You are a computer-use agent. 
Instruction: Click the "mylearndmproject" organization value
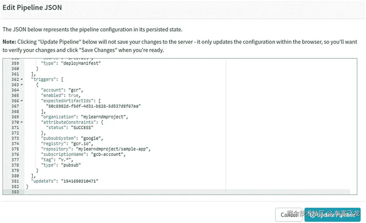[104, 117]
